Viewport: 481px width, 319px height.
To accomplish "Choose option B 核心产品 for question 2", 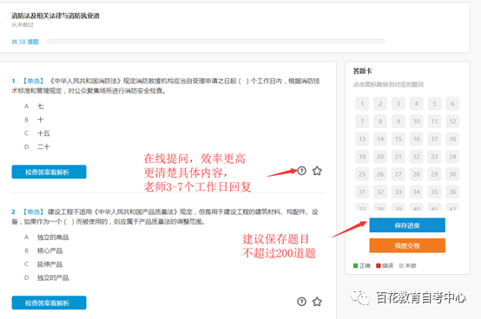I will click(x=43, y=251).
